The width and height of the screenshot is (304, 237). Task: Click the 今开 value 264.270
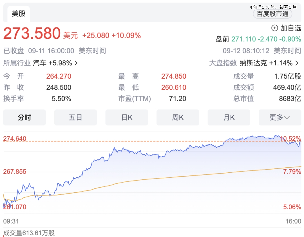(x=59, y=76)
